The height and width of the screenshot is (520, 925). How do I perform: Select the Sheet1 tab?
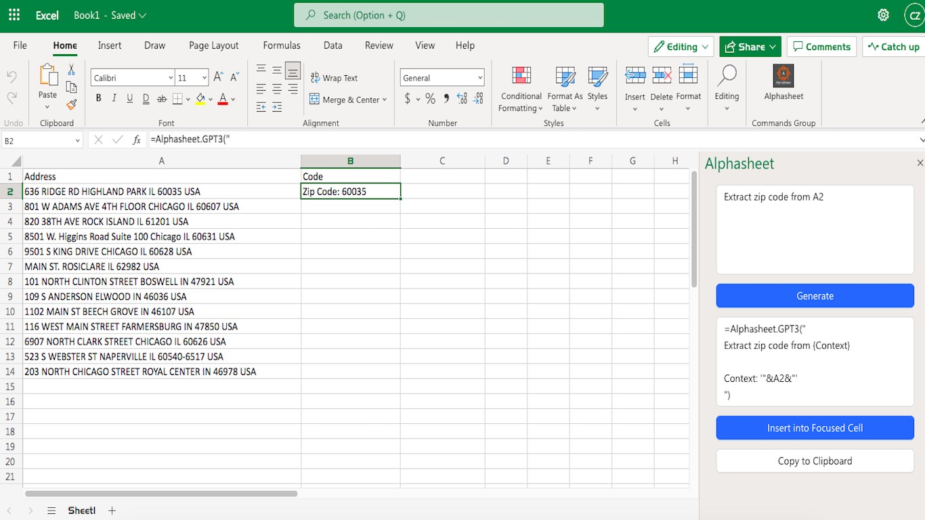(x=81, y=511)
